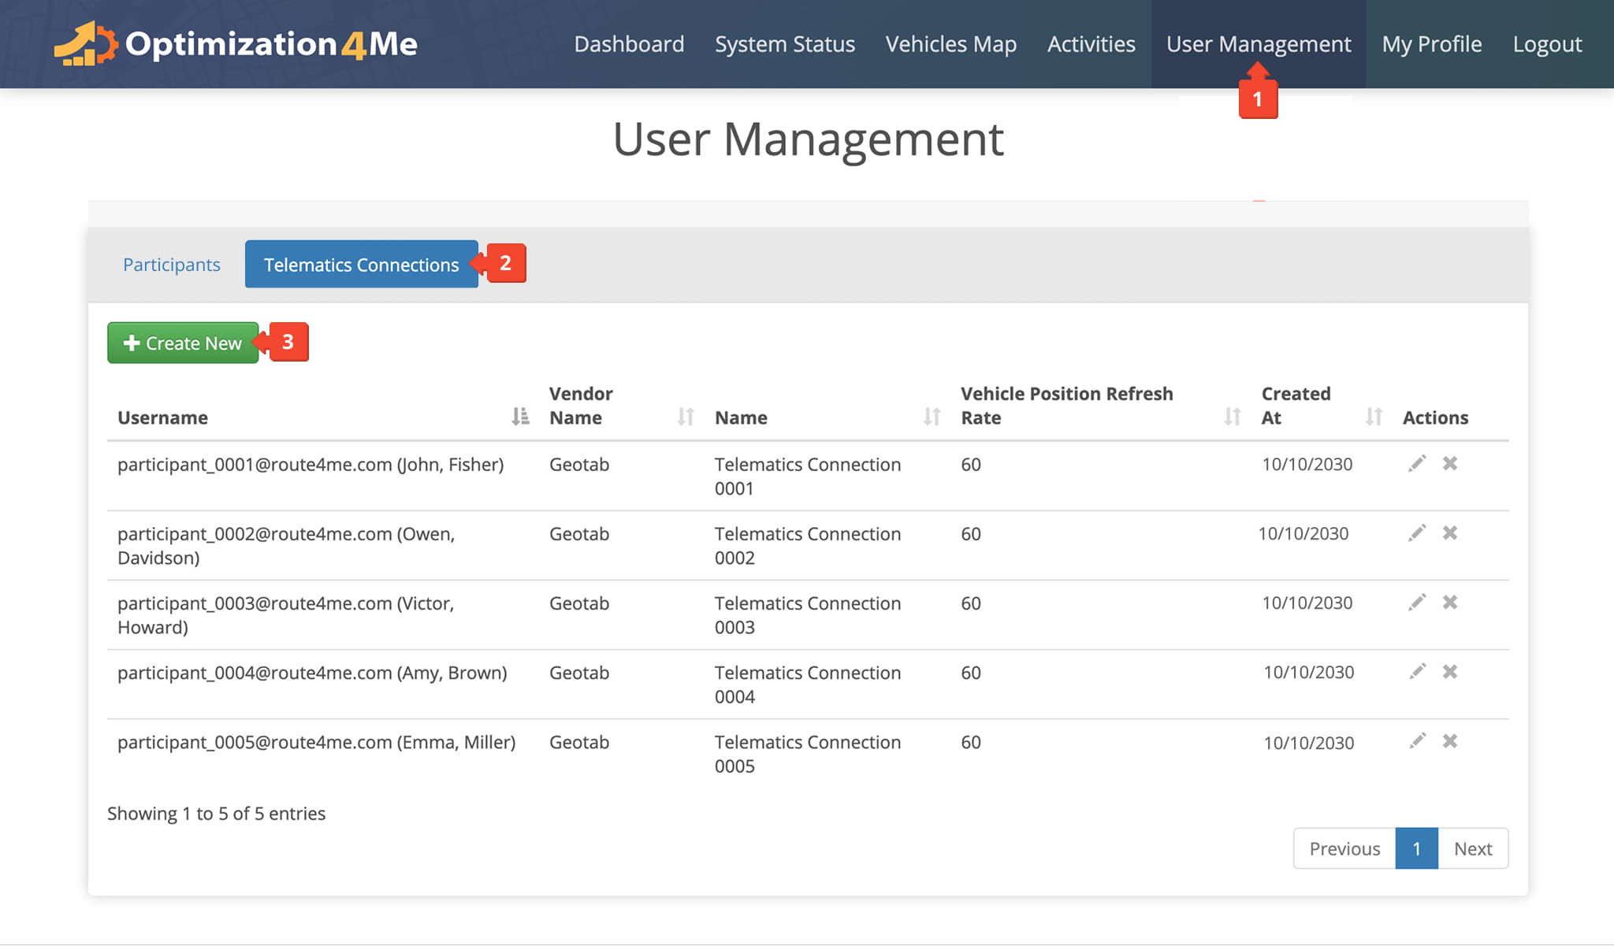Delete Telematics Connection 0002 with X icon
The width and height of the screenshot is (1614, 950).
point(1450,533)
